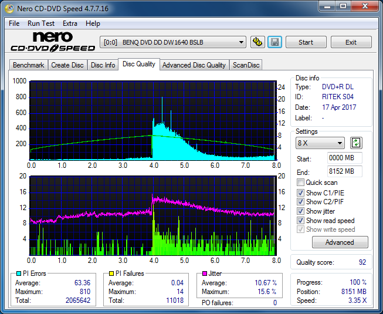Click PI Errors average 63.36

[82, 283]
